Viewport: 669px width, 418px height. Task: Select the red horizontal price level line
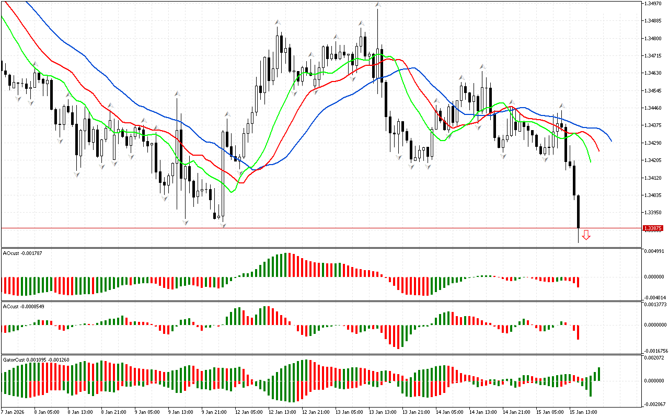tap(314, 228)
